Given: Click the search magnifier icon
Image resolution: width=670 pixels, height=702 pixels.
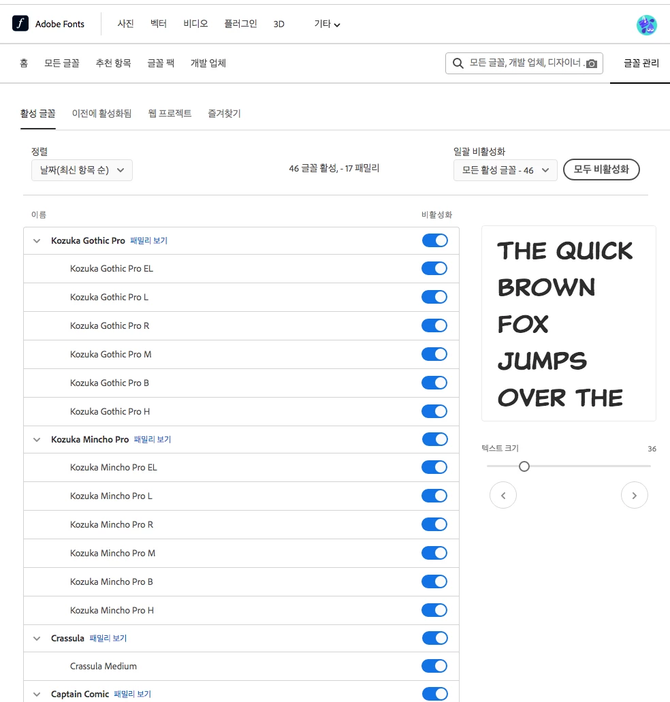Looking at the screenshot, I should click(458, 63).
